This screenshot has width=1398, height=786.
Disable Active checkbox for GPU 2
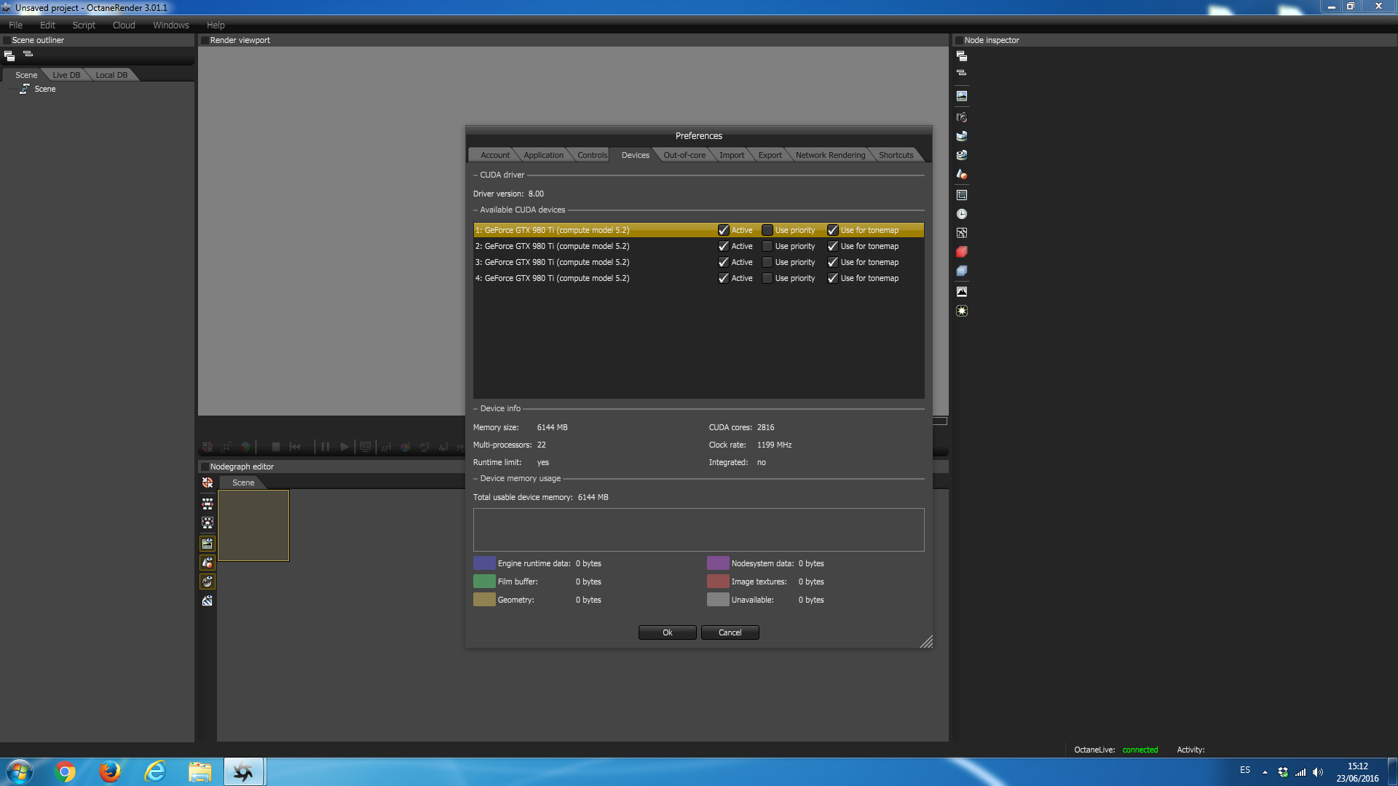pos(723,246)
